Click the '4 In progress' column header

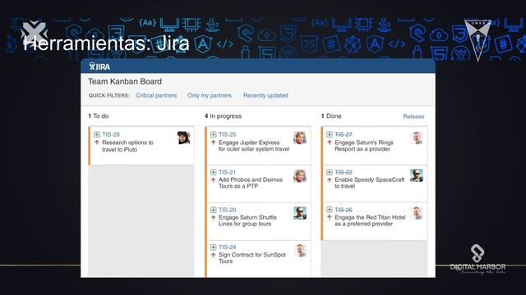point(223,116)
